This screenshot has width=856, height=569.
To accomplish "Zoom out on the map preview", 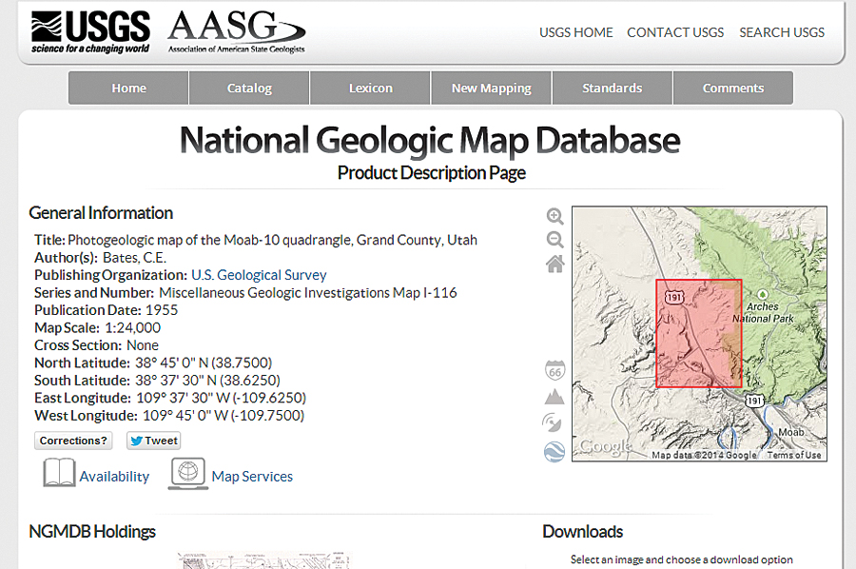I will (x=554, y=240).
